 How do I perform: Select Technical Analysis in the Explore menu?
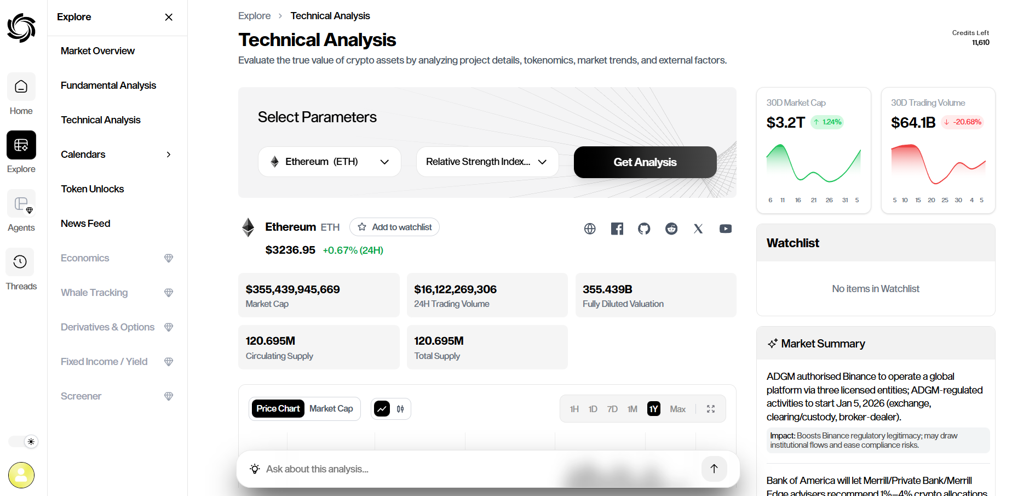tap(101, 119)
